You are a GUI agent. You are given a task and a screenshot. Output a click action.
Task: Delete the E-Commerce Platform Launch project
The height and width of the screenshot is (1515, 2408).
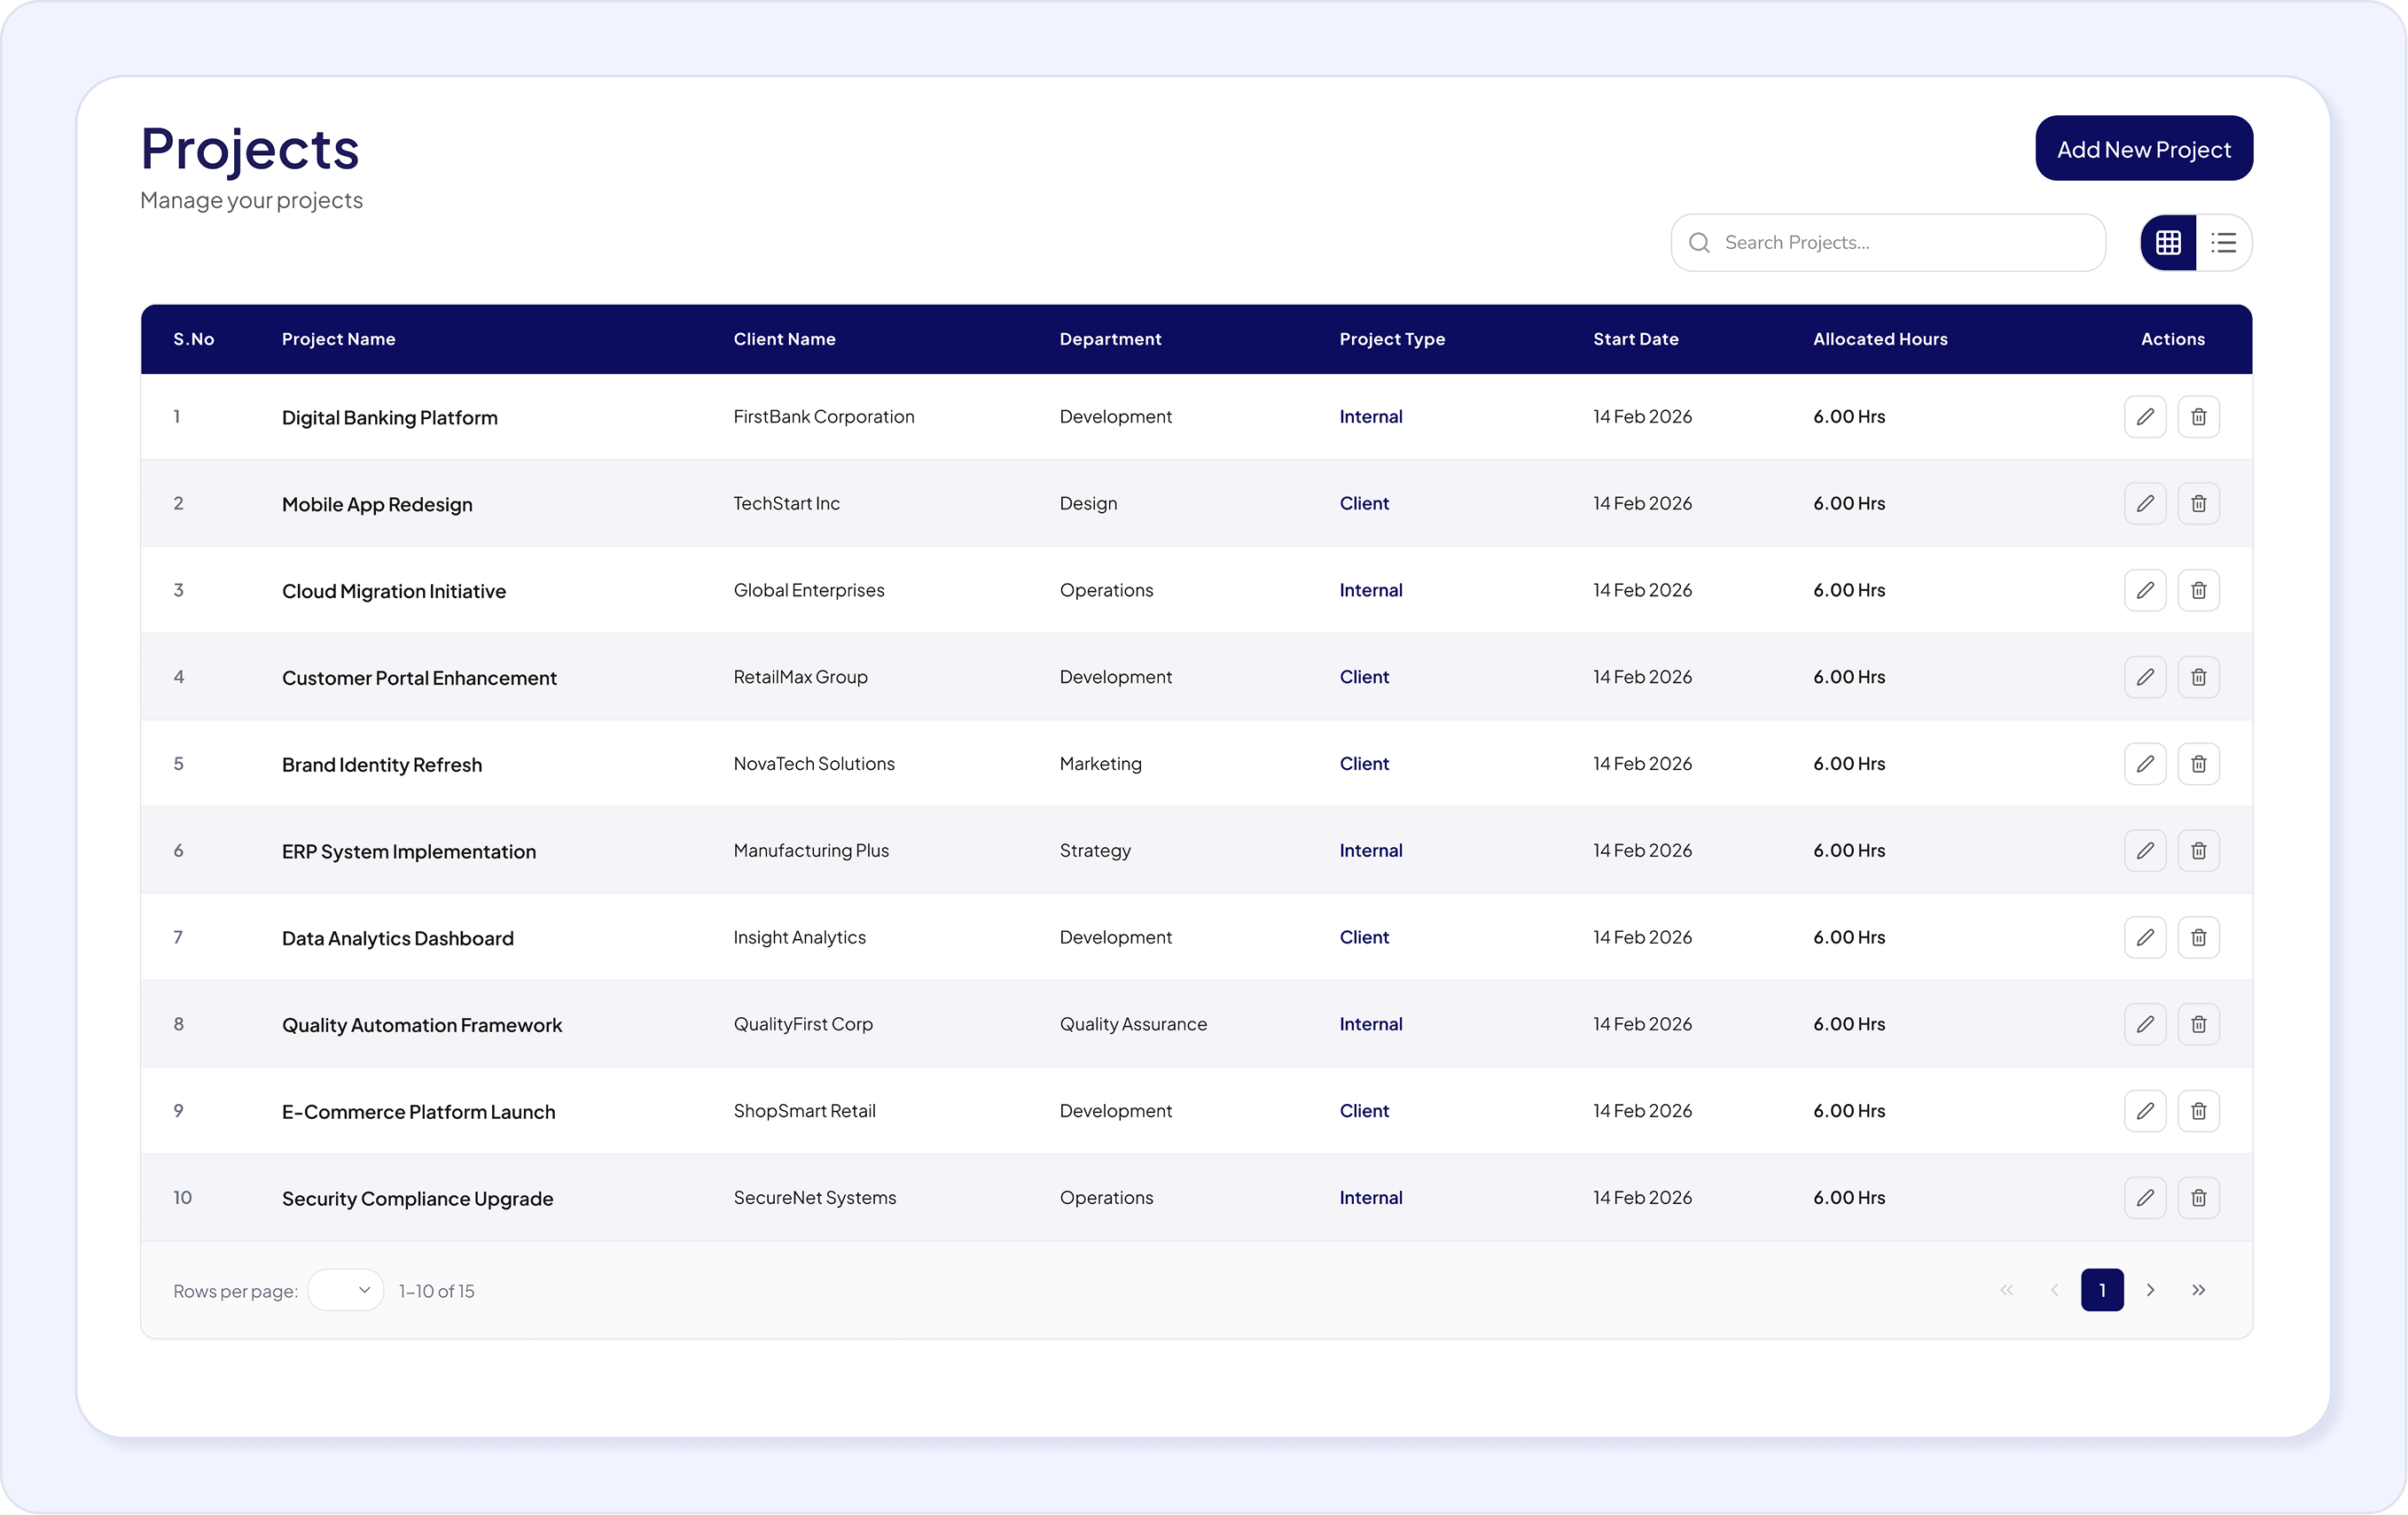click(2198, 1111)
